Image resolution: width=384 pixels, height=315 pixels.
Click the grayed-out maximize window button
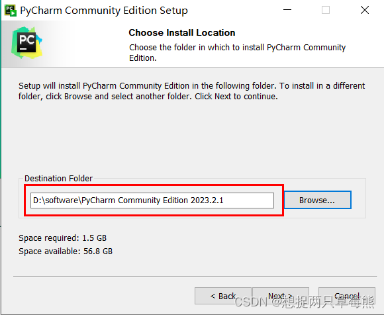(326, 10)
